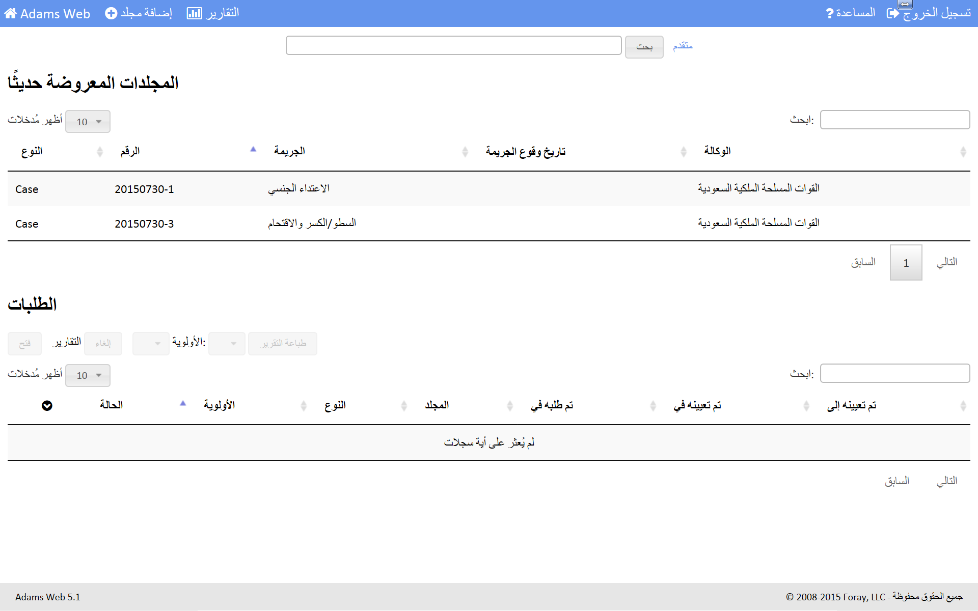
Task: Click التالي under the recent folders table
Action: click(946, 263)
